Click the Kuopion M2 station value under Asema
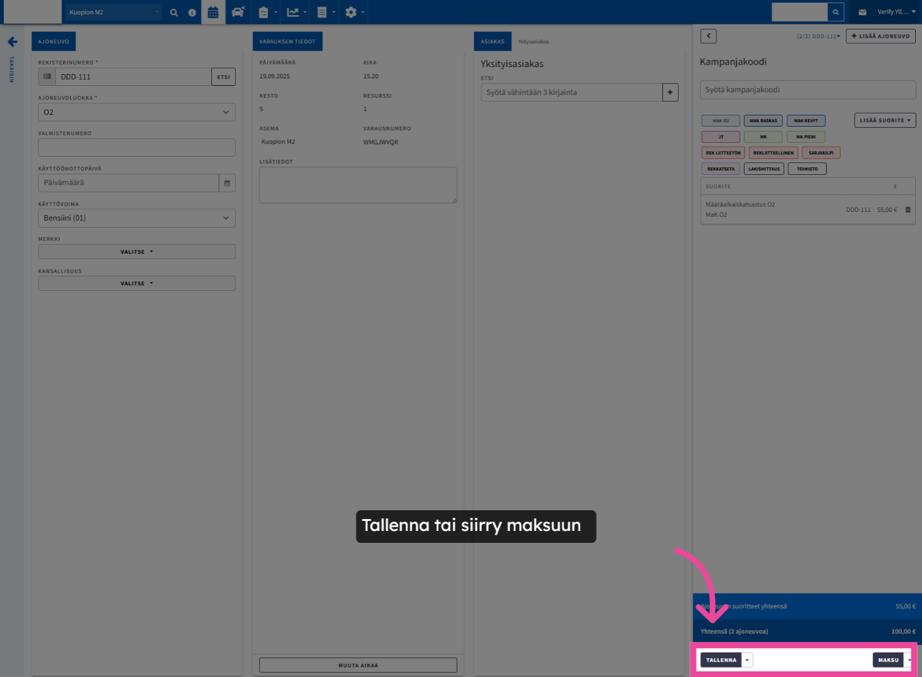This screenshot has width=922, height=677. coord(278,142)
